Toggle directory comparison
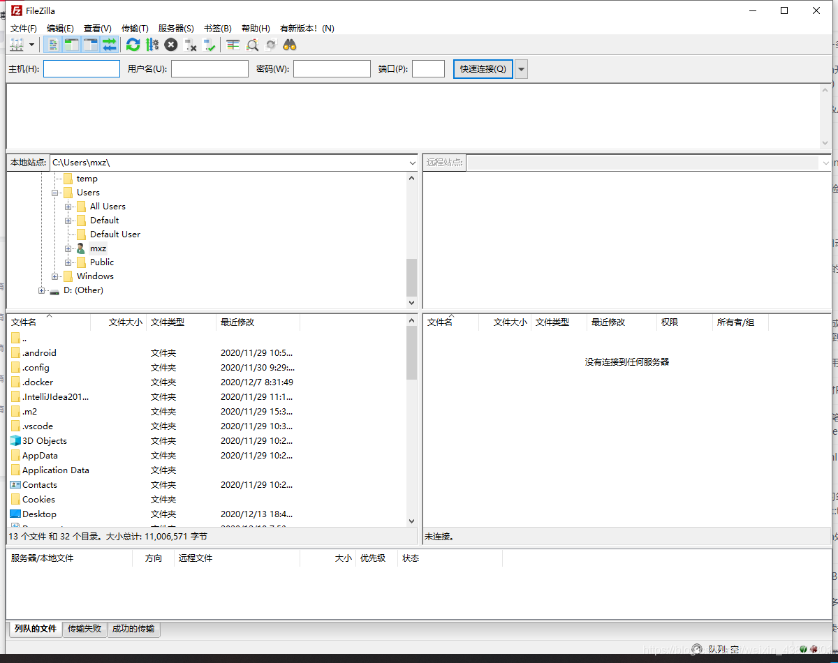 point(252,45)
